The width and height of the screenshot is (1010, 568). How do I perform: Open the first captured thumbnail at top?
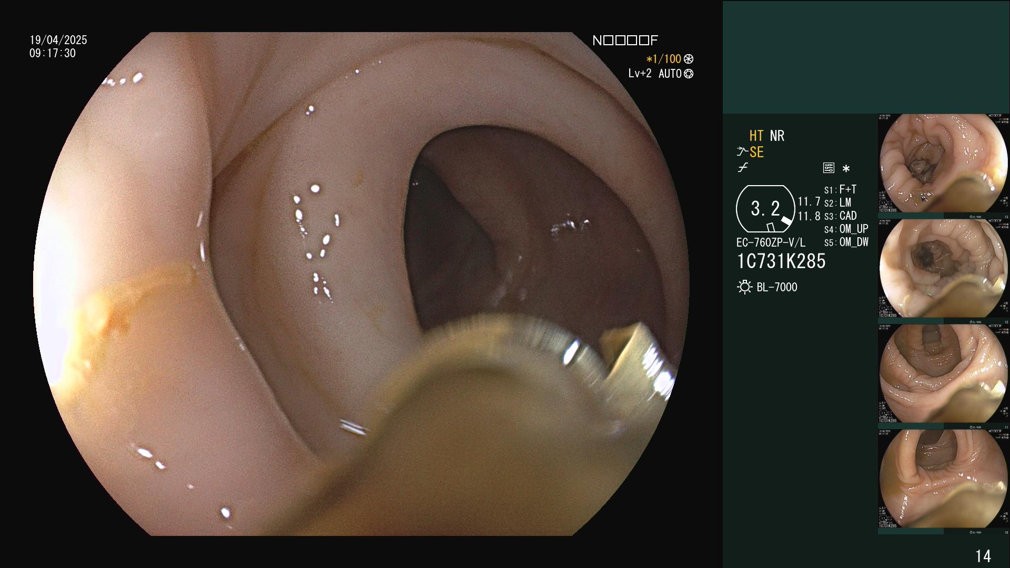[944, 163]
